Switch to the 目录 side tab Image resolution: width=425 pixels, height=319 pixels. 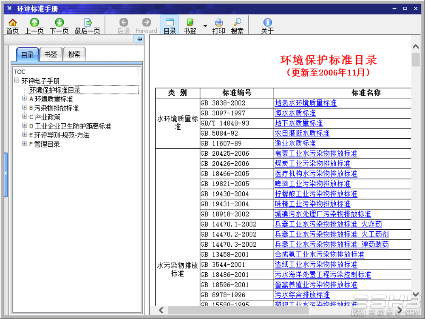(27, 54)
